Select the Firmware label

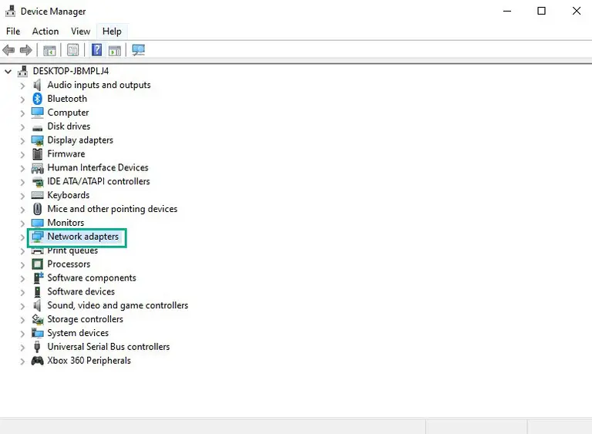[x=66, y=153]
